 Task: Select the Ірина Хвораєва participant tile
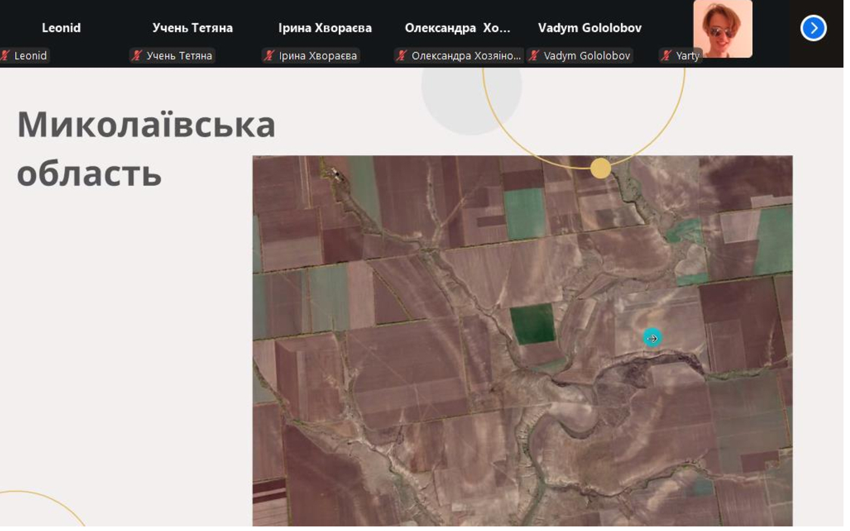tap(325, 28)
